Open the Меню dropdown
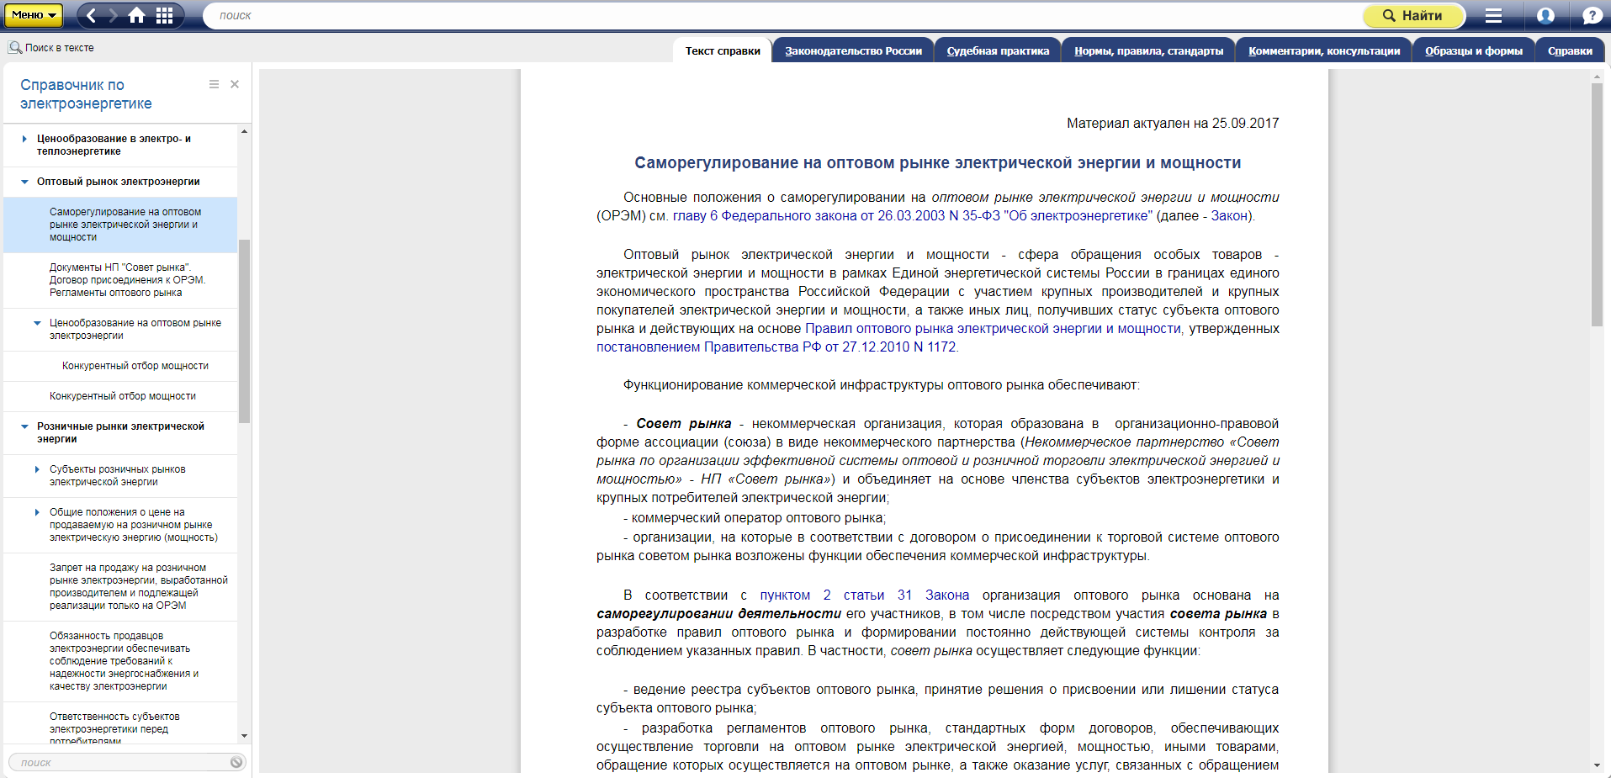The image size is (1611, 778). point(34,15)
